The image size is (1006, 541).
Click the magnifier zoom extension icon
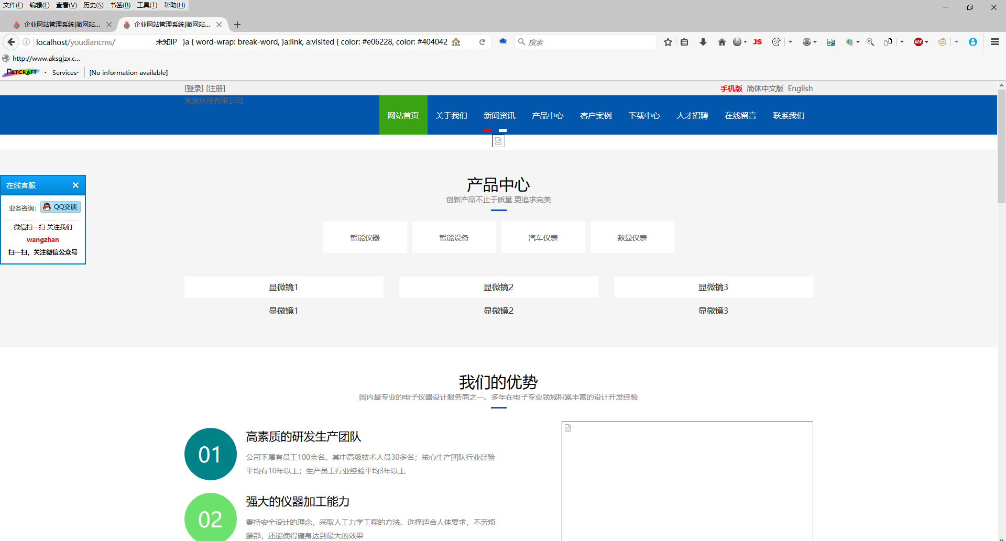(870, 42)
